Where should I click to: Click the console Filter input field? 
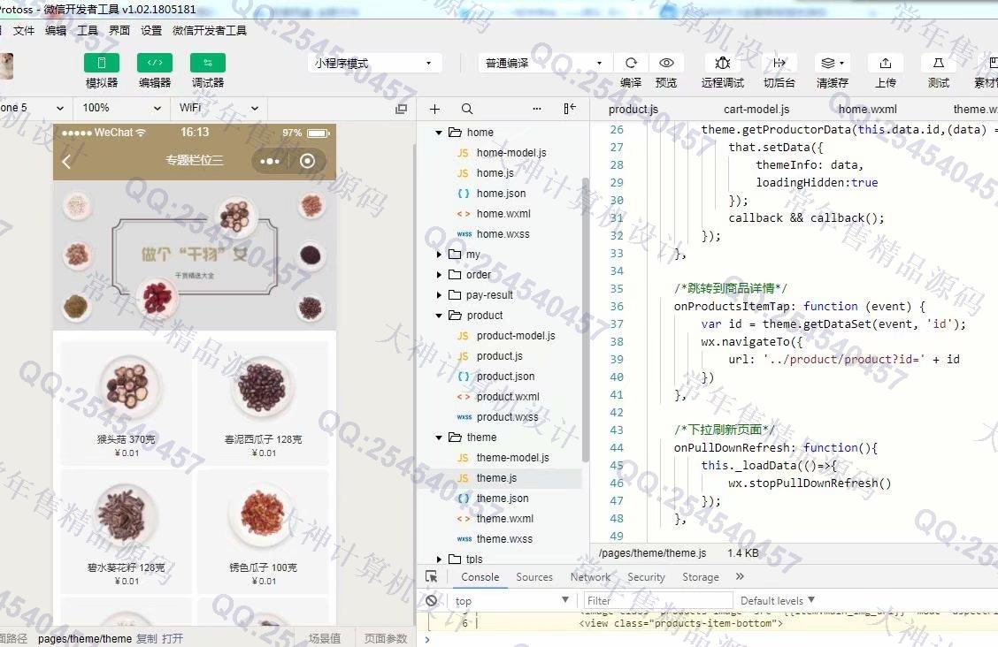tap(658, 601)
